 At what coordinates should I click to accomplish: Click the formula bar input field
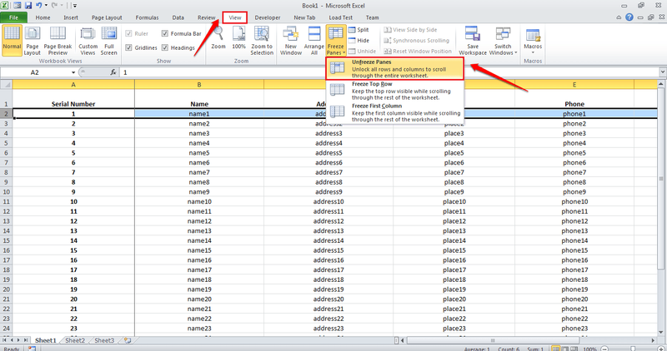pos(389,72)
